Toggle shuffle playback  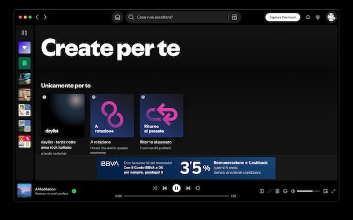click(155, 188)
